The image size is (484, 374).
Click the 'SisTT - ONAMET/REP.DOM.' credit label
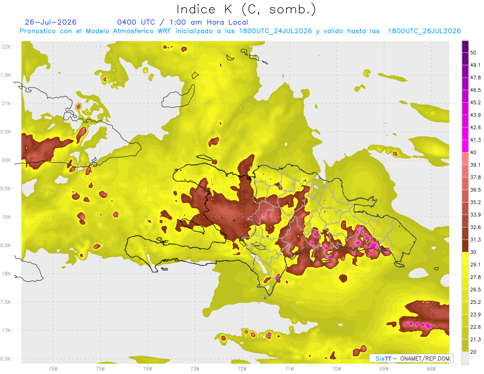tap(411, 358)
